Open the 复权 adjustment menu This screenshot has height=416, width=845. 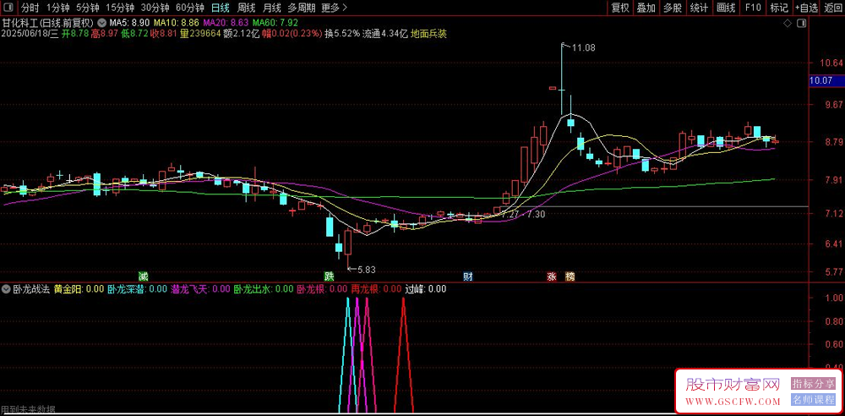(619, 8)
